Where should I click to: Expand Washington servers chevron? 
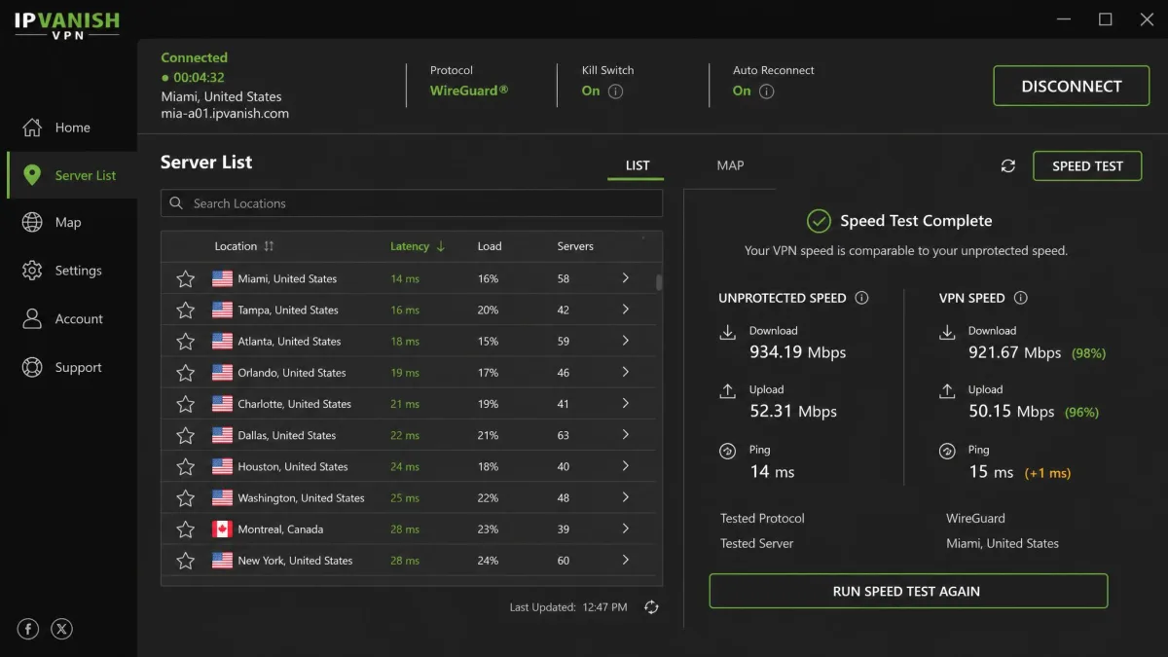tap(625, 497)
